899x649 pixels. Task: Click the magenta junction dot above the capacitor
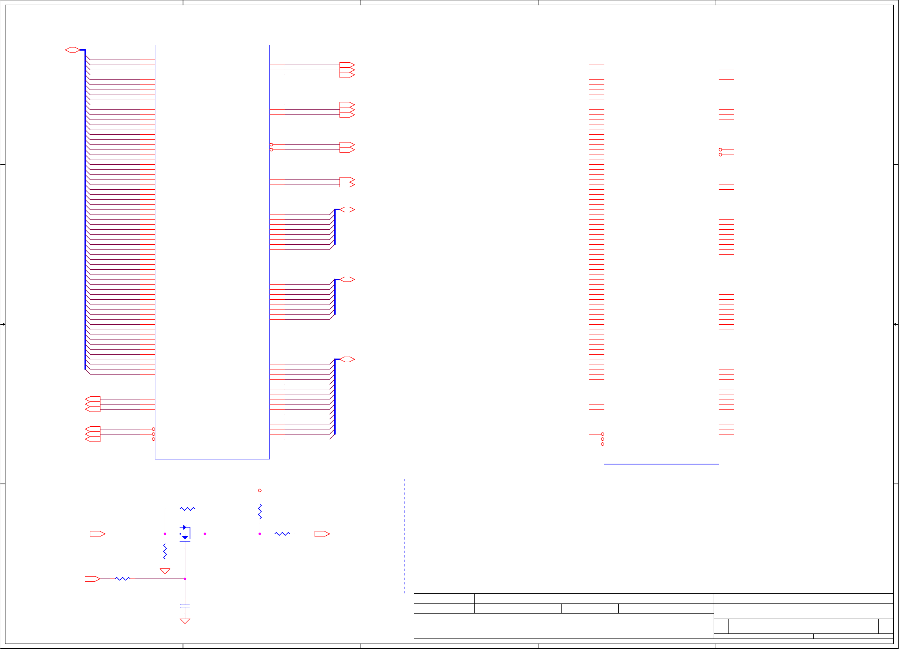185,579
